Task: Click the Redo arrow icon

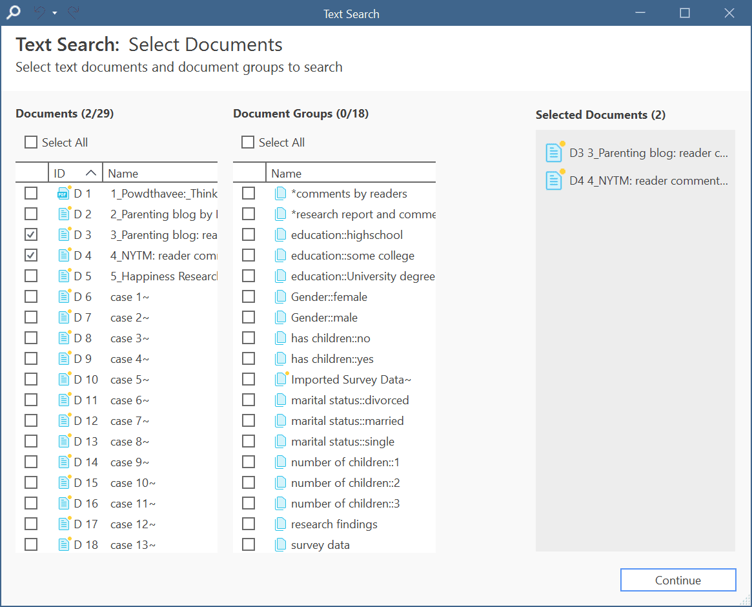Action: [x=73, y=12]
